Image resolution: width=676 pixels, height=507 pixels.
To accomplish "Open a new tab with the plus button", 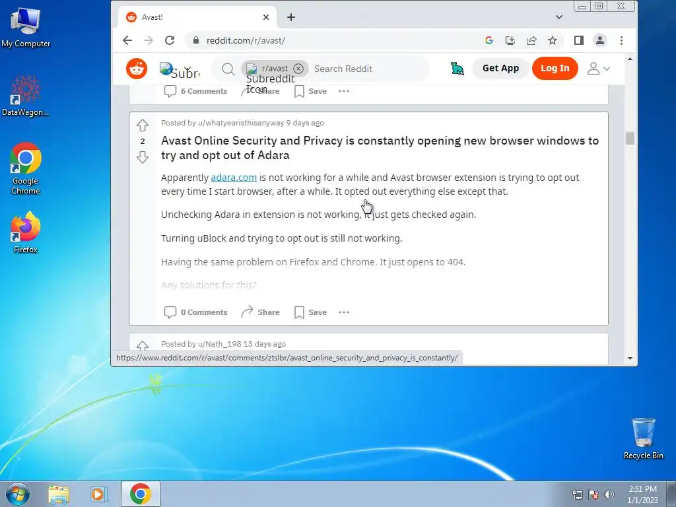I will [291, 17].
